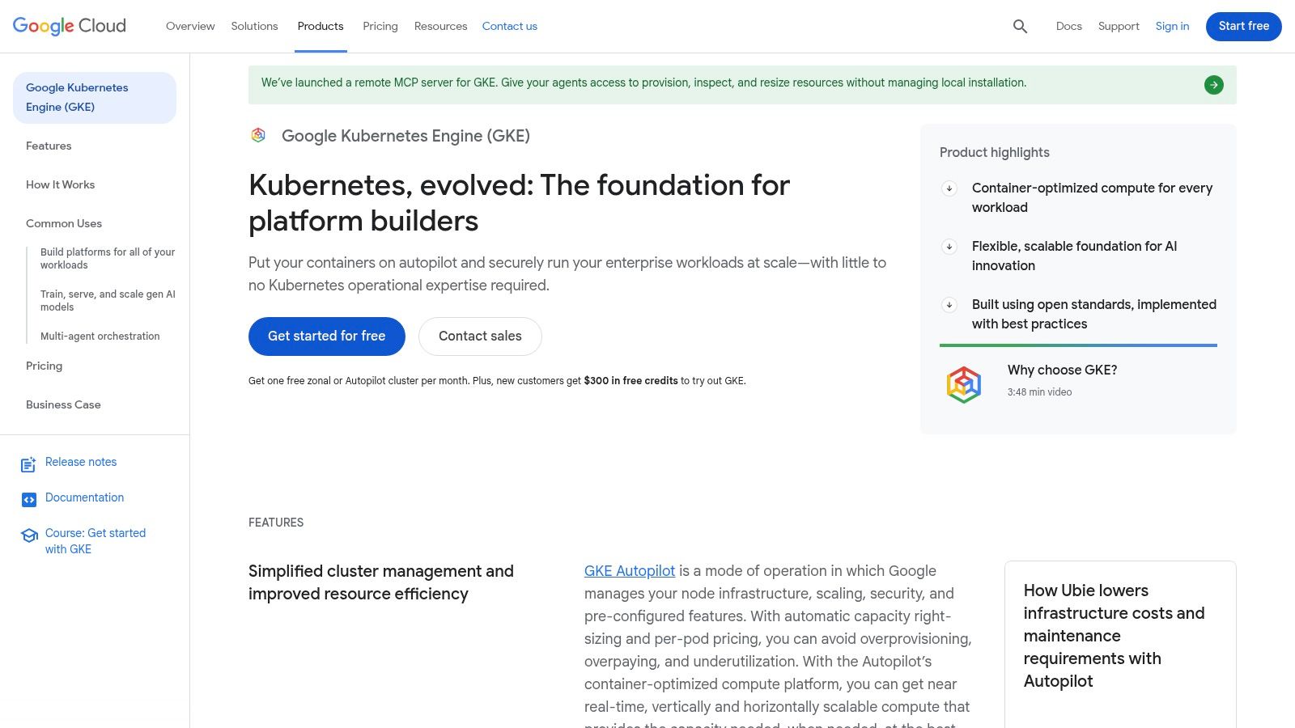Click the Start free button
This screenshot has width=1295, height=728.
[1243, 27]
